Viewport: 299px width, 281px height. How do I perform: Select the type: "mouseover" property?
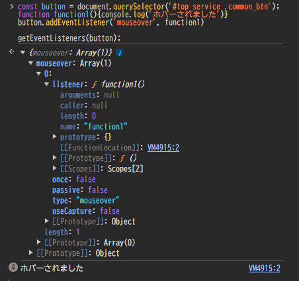pos(86,201)
